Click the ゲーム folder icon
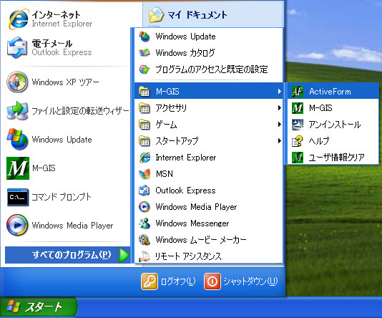Image resolution: width=382 pixels, height=318 pixels. point(145,125)
